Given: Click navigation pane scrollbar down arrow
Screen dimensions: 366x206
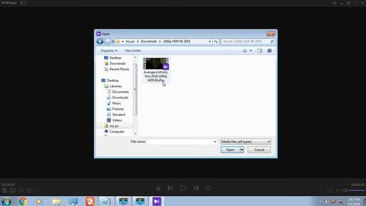Looking at the screenshot, I should 135,133.
